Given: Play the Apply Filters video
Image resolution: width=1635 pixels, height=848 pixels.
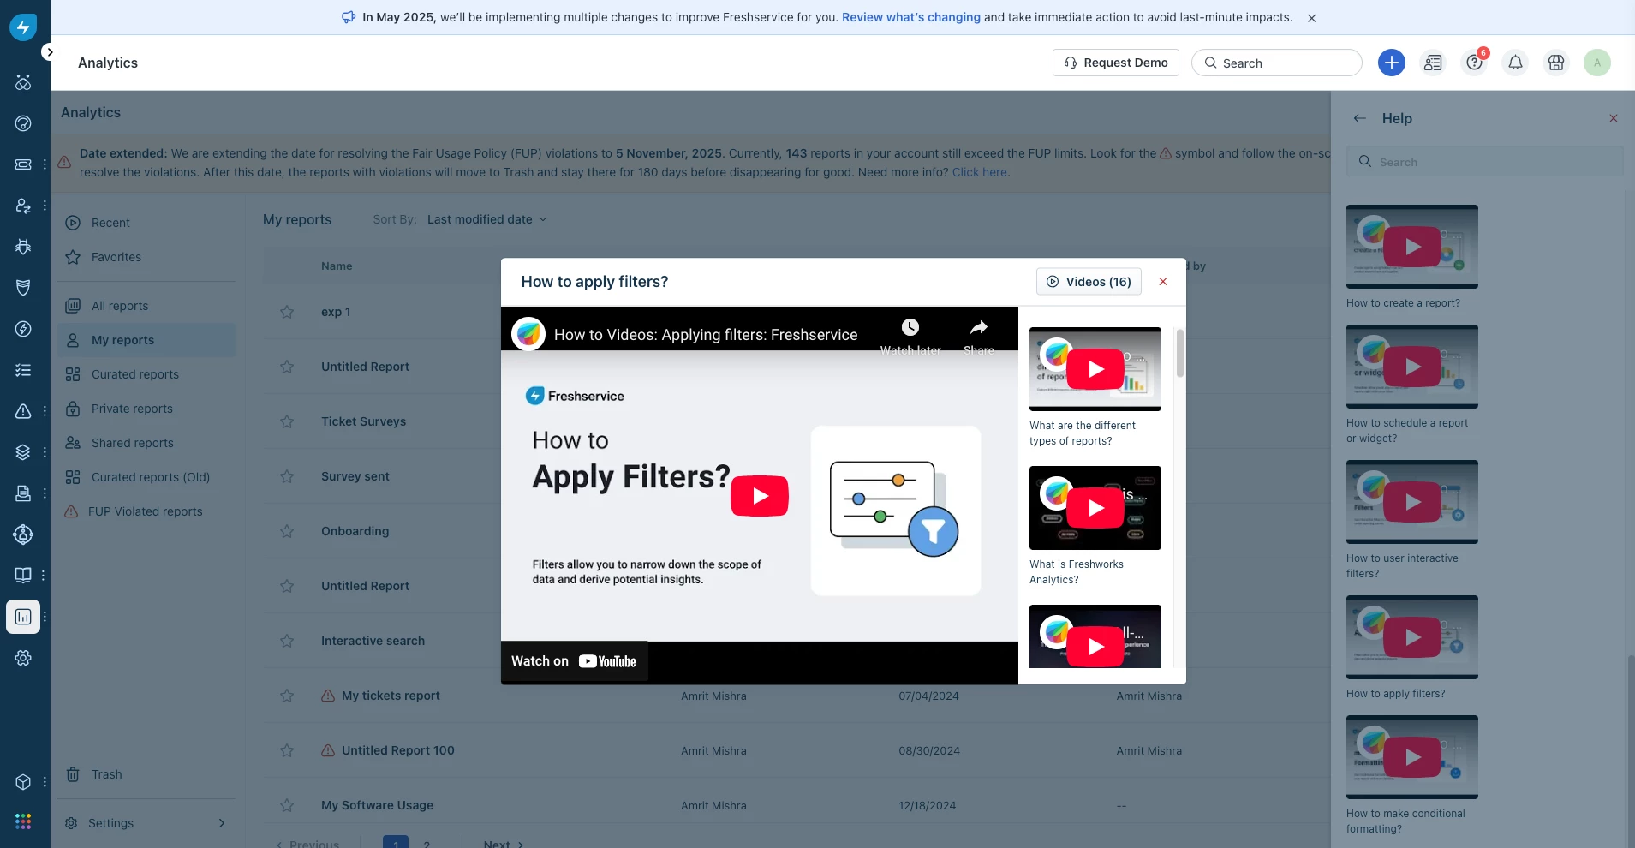Looking at the screenshot, I should [x=760, y=496].
